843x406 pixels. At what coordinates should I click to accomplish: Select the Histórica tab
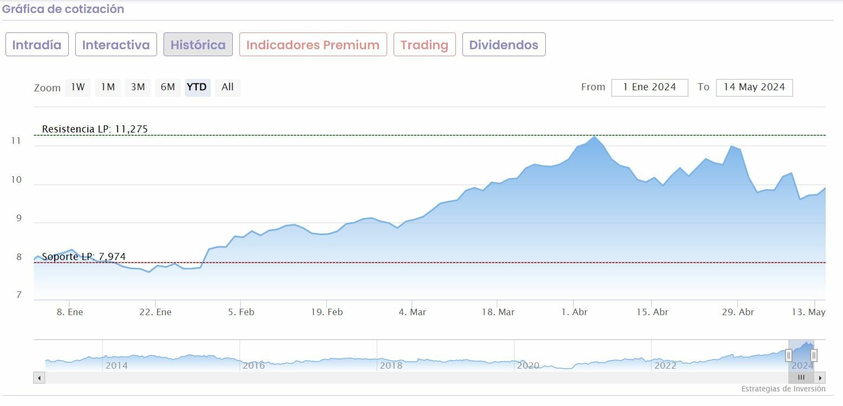[198, 45]
